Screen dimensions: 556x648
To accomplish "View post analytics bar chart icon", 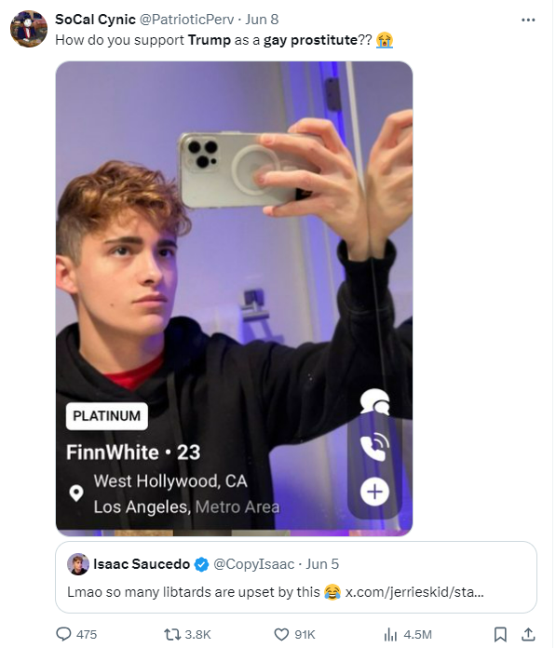I will (x=390, y=634).
